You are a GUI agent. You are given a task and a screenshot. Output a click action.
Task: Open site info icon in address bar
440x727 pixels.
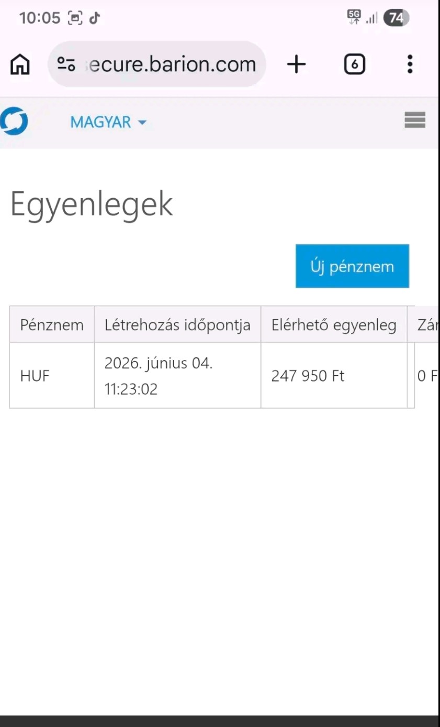tap(66, 64)
